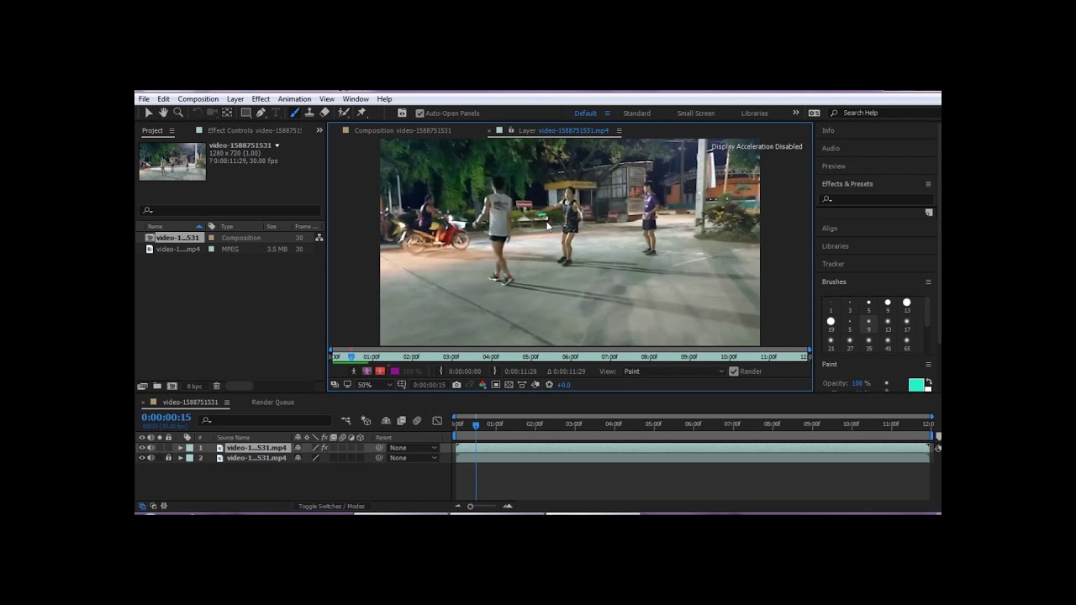
Task: Click Toggle Switches / Modes button
Action: click(331, 507)
